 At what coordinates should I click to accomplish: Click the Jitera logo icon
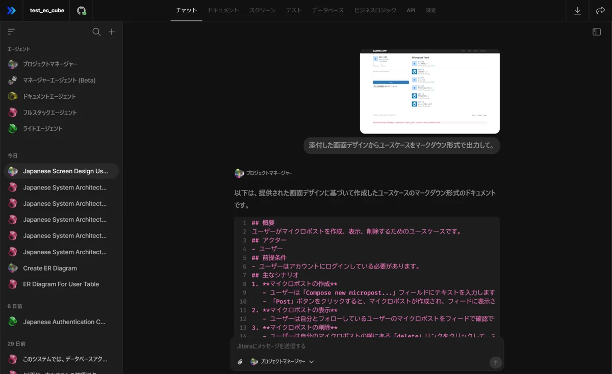[11, 10]
